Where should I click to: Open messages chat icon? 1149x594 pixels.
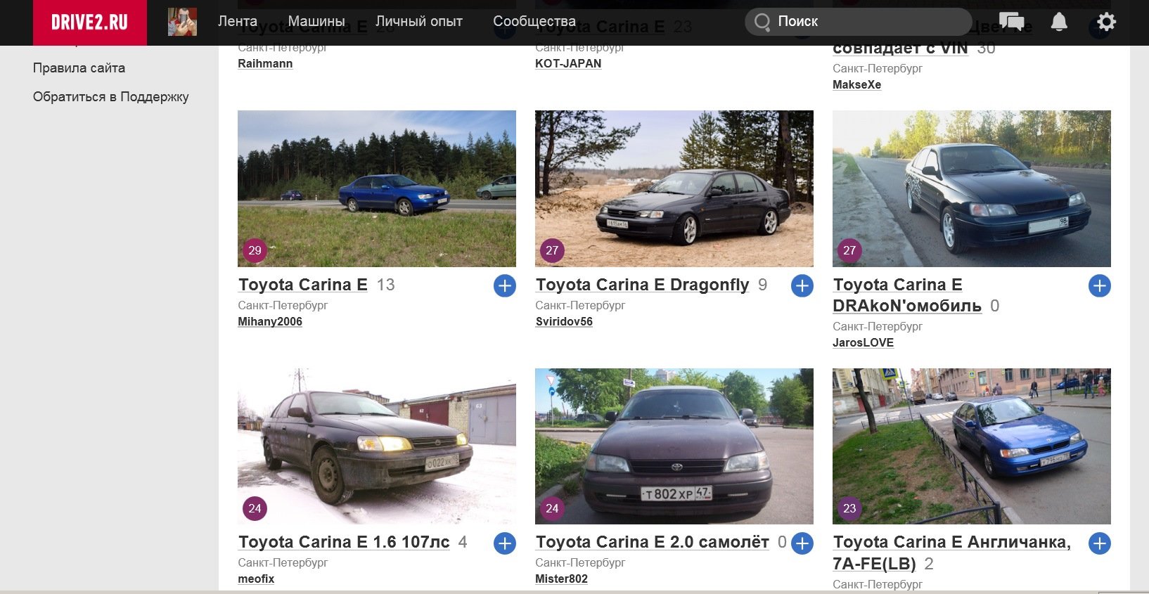(1011, 22)
